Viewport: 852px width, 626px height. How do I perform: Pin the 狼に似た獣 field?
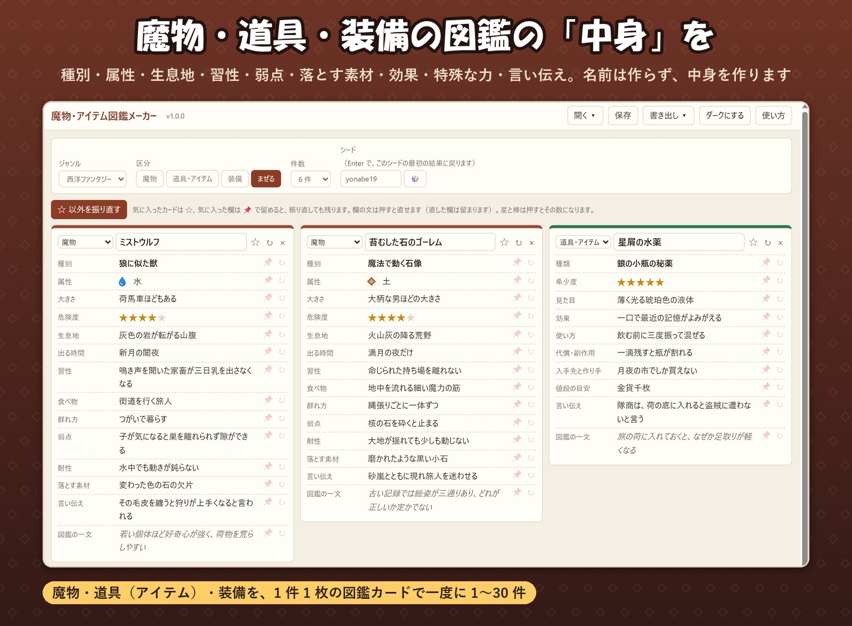coord(268,262)
